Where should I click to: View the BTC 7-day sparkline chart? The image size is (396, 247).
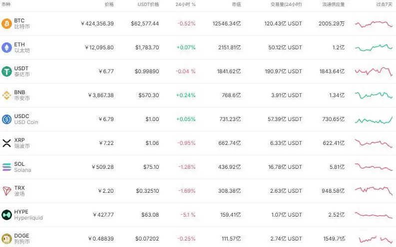[x=374, y=24]
